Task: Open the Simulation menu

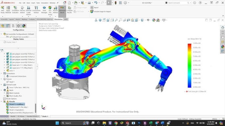Action: pyautogui.click(x=45, y=3)
